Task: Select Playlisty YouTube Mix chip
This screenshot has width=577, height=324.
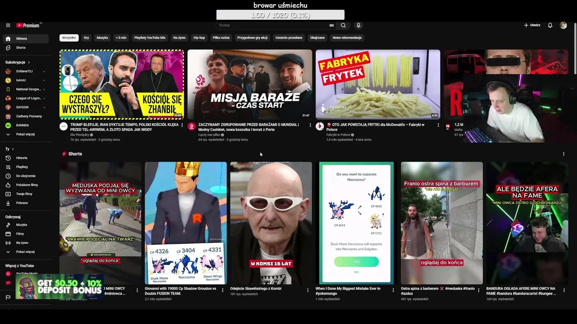Action: pos(150,38)
